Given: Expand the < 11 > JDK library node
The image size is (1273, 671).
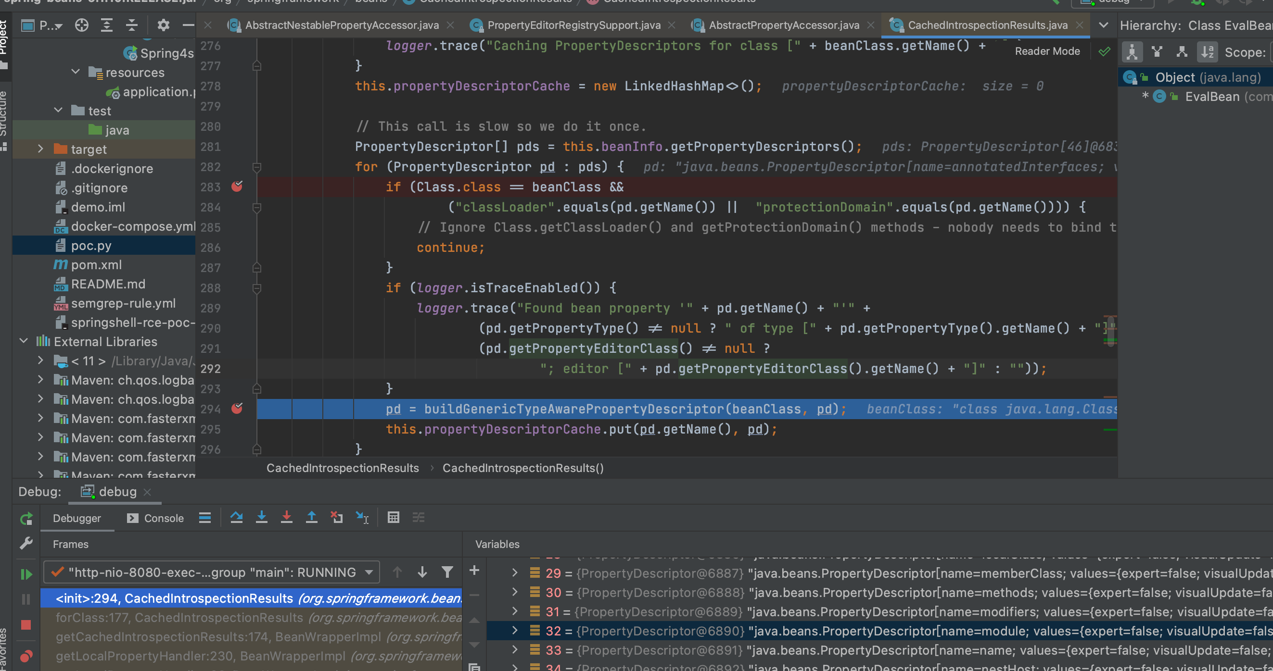Looking at the screenshot, I should [40, 360].
